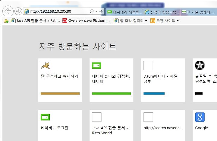Open the Java API 한글 문서 favorites bookmark
The height and width of the screenshot is (141, 217).
pos(36,21)
